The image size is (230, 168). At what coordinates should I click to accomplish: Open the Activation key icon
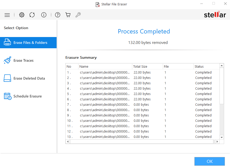pos(78,15)
